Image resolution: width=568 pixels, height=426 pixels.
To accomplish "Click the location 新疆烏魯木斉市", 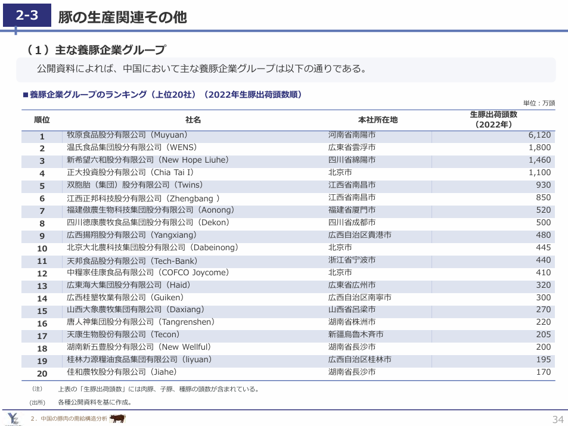I will click(356, 334).
